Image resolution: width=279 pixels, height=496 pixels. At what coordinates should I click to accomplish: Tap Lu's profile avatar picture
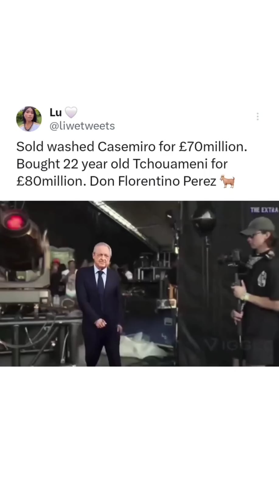pos(29,119)
